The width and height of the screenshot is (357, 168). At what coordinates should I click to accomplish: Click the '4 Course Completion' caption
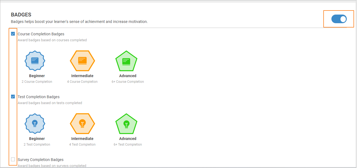(x=82, y=82)
